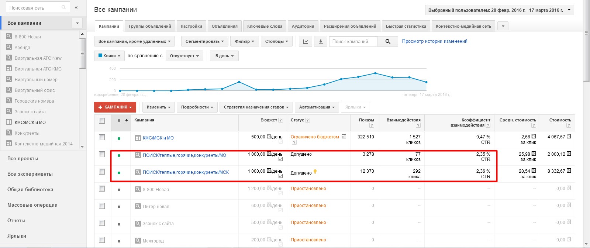The height and width of the screenshot is (248, 590).
Task: Open ПОИСК/теплые,горячие,конкуренты/МСК campaign link
Action: coord(186,172)
